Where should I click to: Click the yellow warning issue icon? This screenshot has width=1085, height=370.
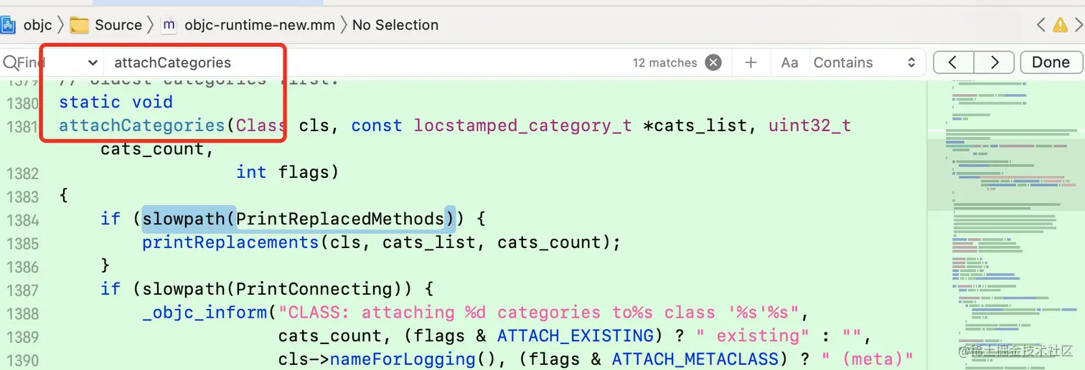pos(1060,25)
